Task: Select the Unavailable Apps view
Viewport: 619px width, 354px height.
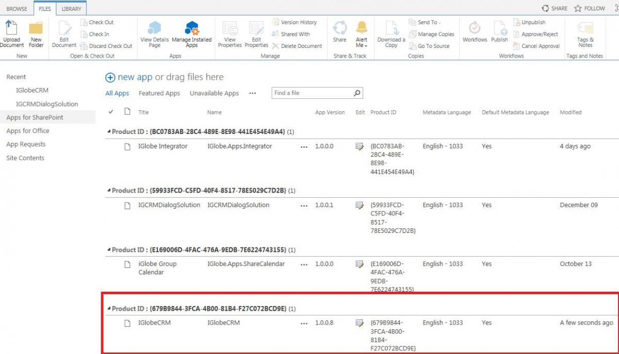Action: (x=214, y=93)
